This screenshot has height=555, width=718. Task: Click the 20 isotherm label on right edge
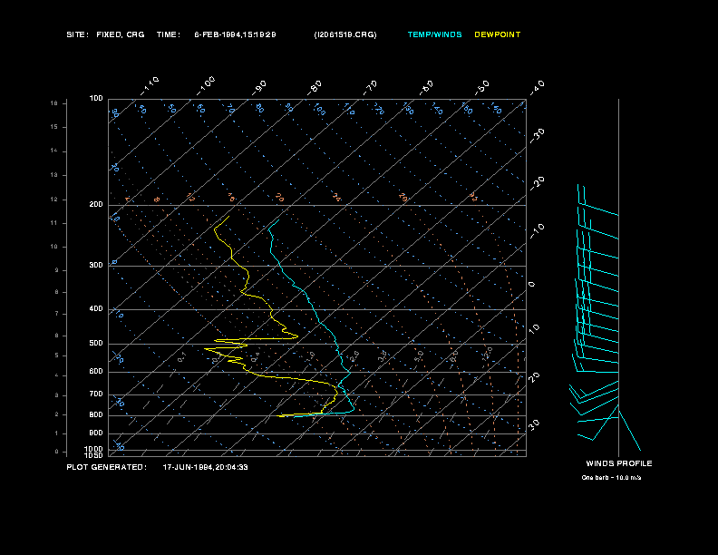pyautogui.click(x=534, y=377)
